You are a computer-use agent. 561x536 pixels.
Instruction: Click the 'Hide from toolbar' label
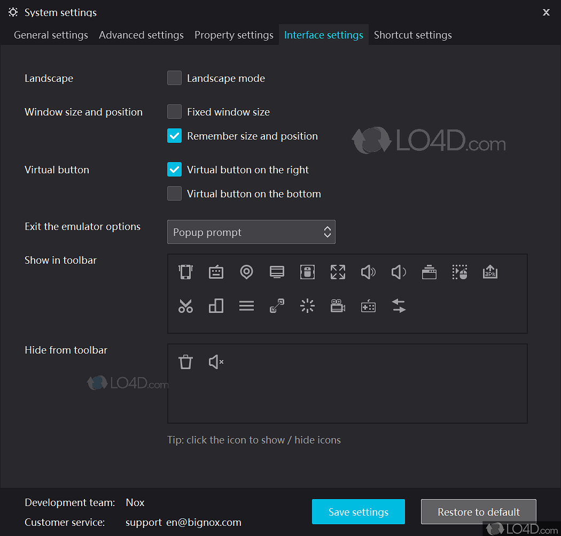coord(66,350)
